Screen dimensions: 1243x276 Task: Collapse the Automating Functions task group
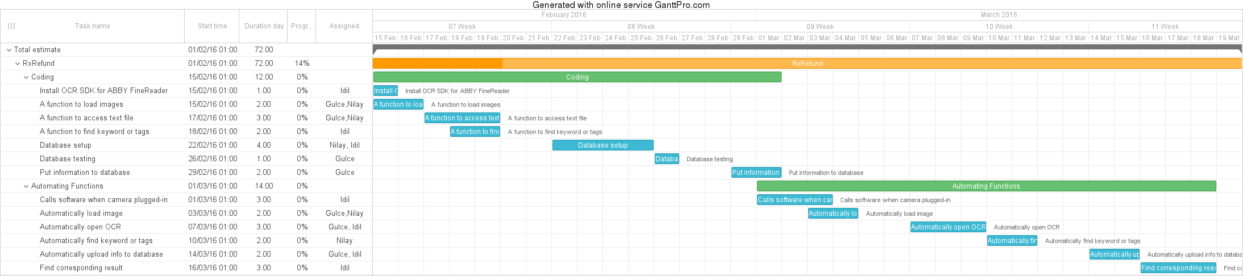click(26, 186)
